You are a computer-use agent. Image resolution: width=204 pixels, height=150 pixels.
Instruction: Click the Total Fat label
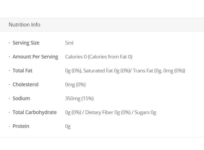[22, 71]
